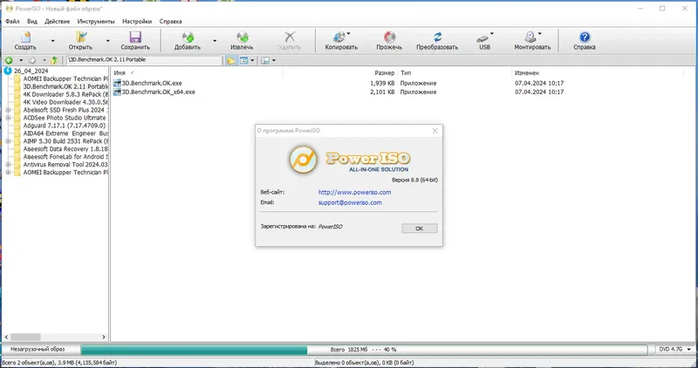Sort by the Размер column header

pos(339,72)
